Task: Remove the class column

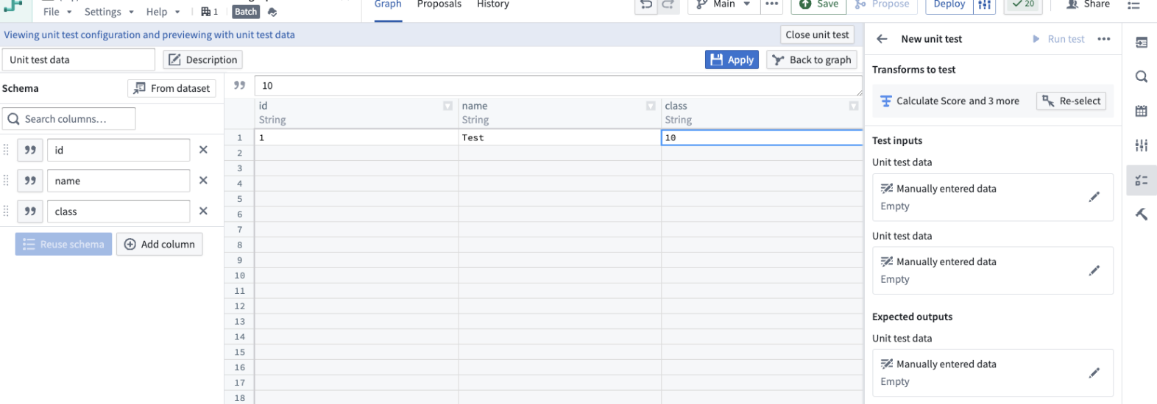Action: (203, 212)
